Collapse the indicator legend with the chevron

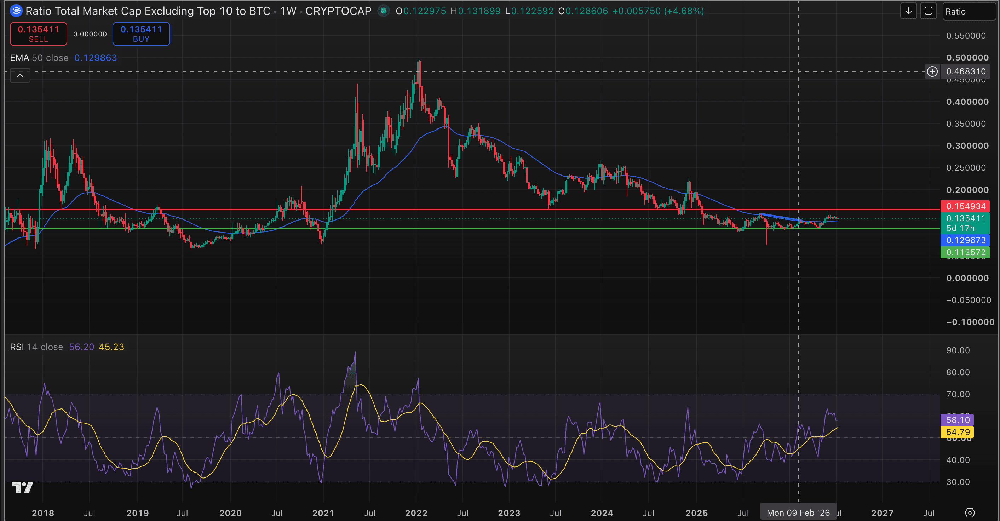(20, 75)
